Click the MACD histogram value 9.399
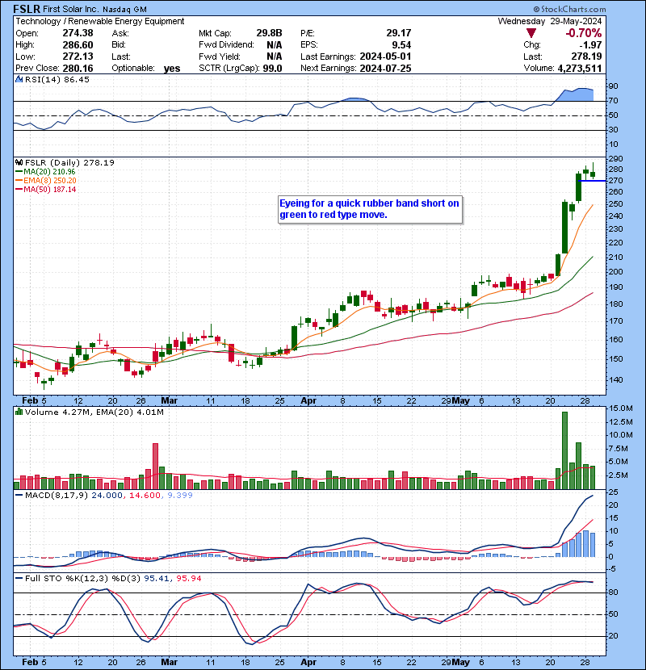646x670 pixels. click(179, 496)
